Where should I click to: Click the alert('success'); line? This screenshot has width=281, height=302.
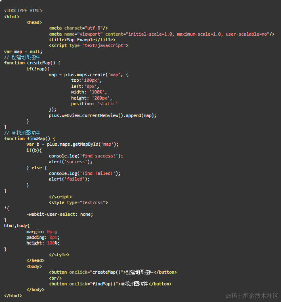pos(71,162)
